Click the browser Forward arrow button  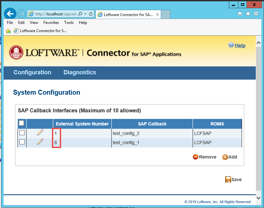(22, 14)
